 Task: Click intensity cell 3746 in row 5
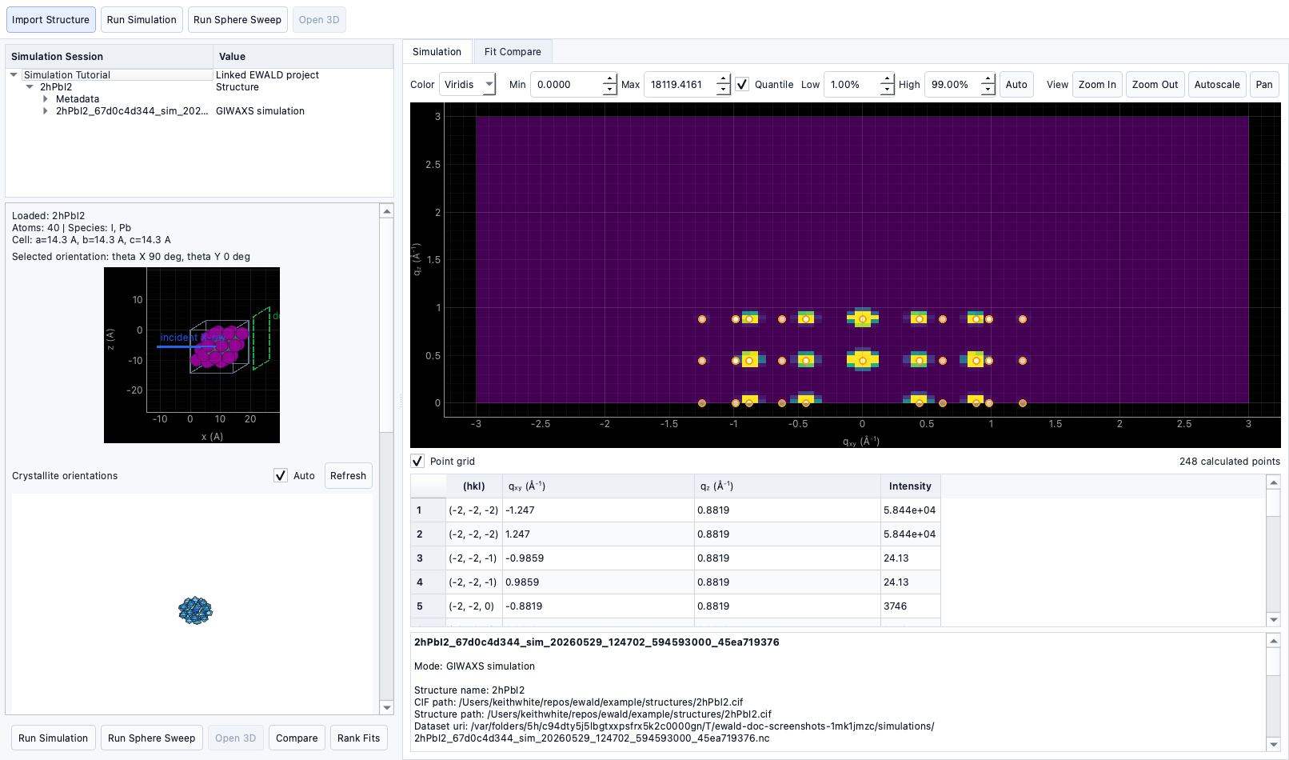click(x=910, y=606)
